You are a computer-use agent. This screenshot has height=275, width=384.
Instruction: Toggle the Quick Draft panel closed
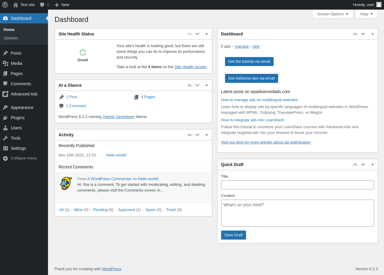373,165
